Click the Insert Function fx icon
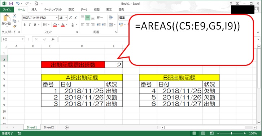The image size is (262, 136). 53,39
